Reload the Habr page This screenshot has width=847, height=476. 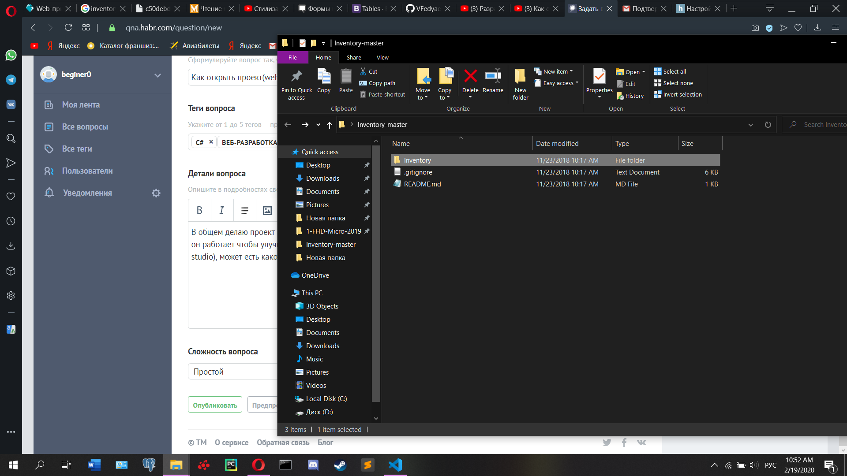point(68,28)
